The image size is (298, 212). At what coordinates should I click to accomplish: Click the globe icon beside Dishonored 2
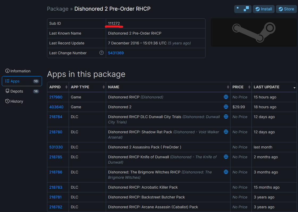tap(226, 107)
